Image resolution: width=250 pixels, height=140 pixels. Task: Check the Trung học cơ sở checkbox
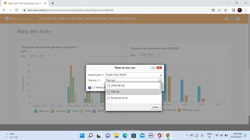[108, 98]
